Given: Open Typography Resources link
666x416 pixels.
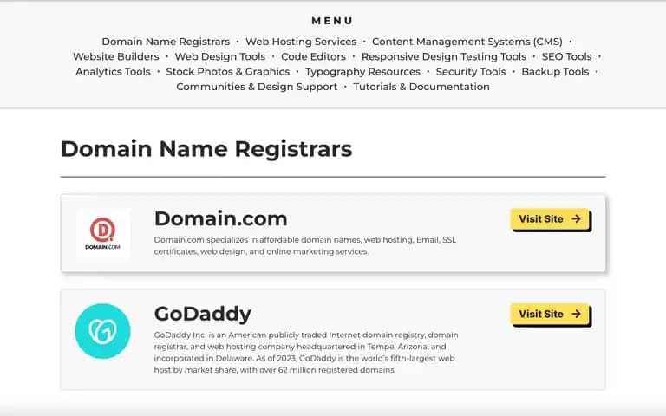Looking at the screenshot, I should [362, 72].
